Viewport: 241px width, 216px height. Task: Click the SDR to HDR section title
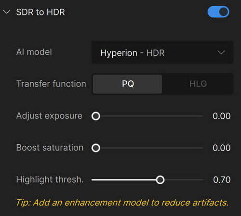40,12
